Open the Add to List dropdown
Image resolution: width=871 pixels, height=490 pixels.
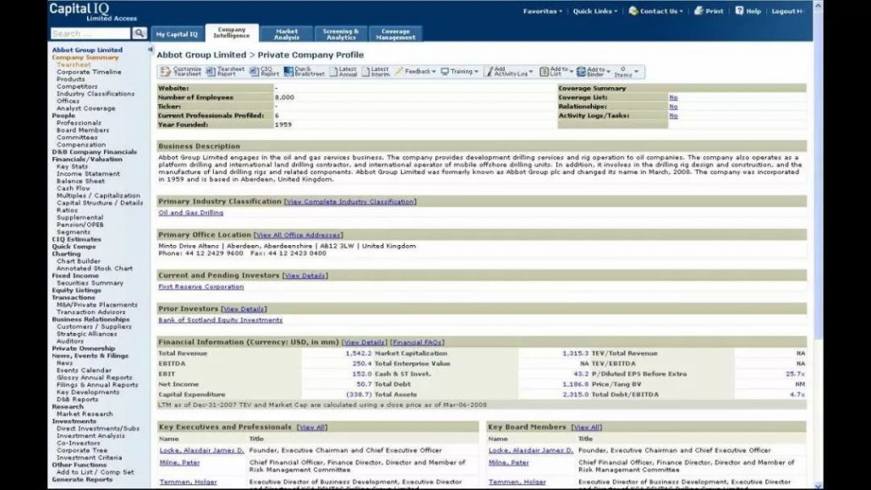(x=556, y=72)
